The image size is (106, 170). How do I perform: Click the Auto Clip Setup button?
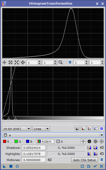tap(84, 160)
